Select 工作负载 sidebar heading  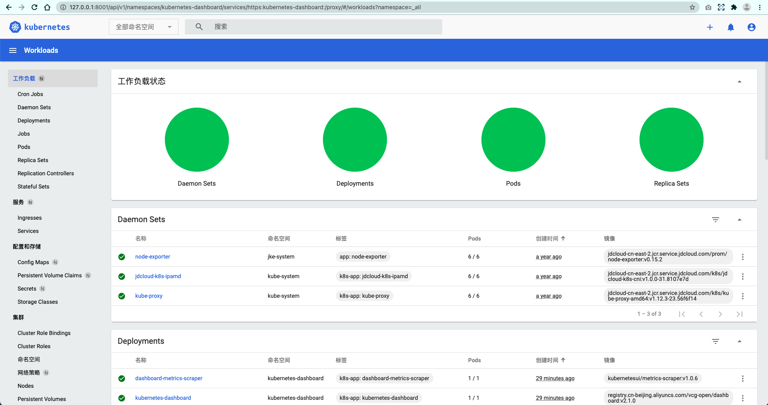[x=24, y=78]
